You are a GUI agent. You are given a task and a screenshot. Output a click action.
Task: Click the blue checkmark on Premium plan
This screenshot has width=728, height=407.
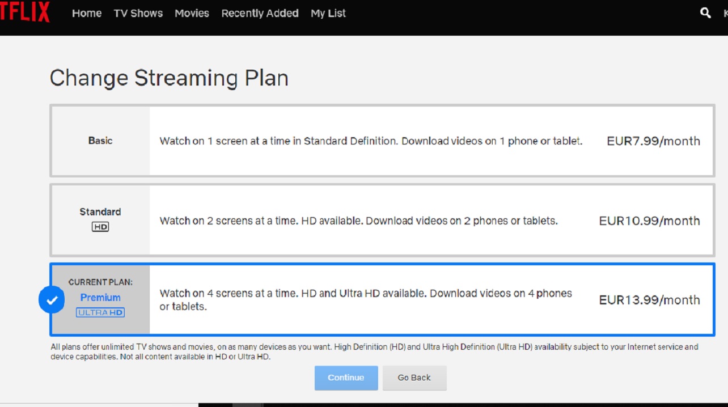(52, 300)
